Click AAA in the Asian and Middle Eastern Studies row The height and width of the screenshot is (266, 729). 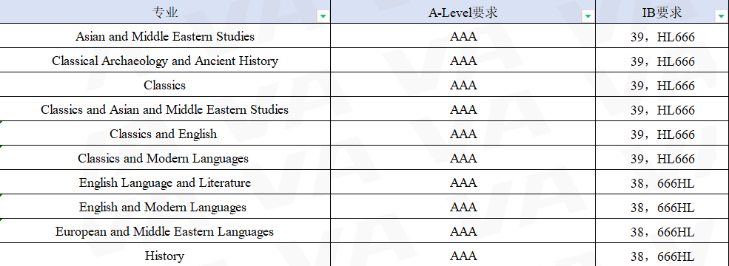(463, 36)
